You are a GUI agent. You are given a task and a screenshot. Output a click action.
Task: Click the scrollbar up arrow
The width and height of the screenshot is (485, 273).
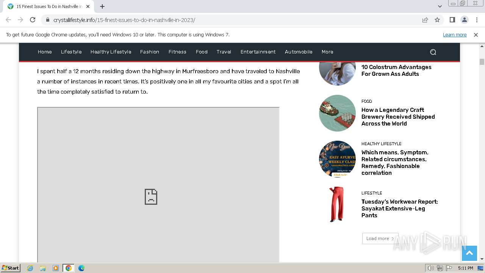482,46
